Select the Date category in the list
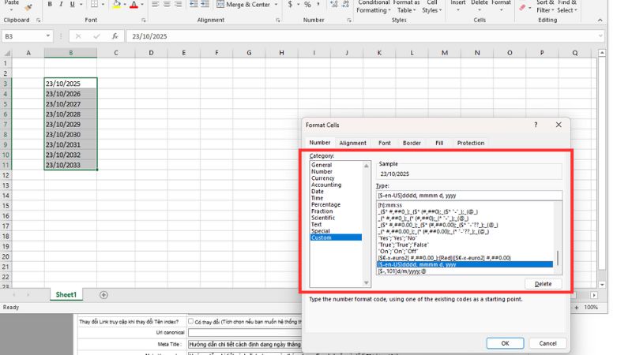This screenshot has height=355, width=632. [x=317, y=192]
